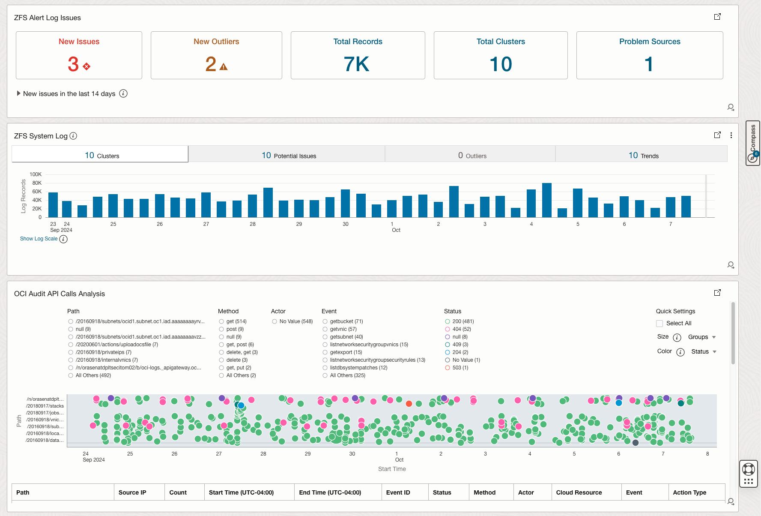
Task: Select the post (9) Method radio button
Action: 221,329
